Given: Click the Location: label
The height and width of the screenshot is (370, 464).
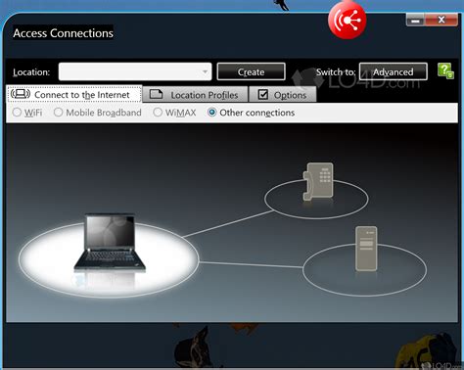Looking at the screenshot, I should click(x=31, y=72).
